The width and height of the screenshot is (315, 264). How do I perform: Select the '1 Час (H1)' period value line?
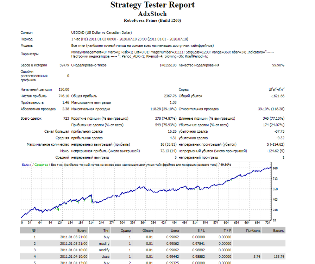click(130, 39)
